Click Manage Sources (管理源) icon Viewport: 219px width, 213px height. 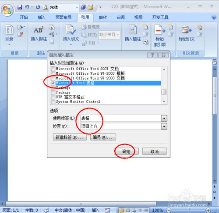90,27
